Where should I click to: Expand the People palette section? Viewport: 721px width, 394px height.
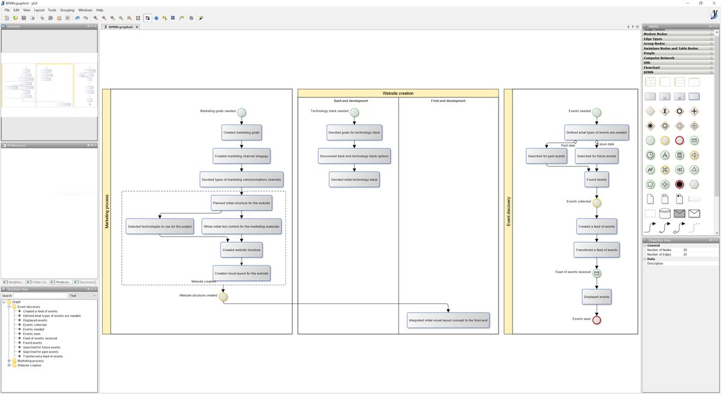click(680, 53)
